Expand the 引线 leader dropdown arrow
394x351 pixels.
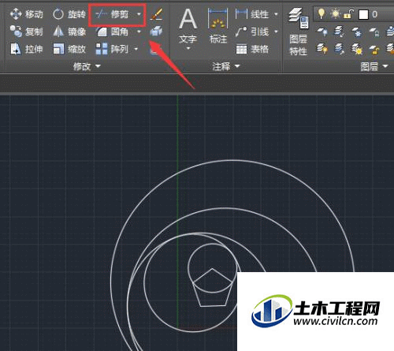coord(276,32)
